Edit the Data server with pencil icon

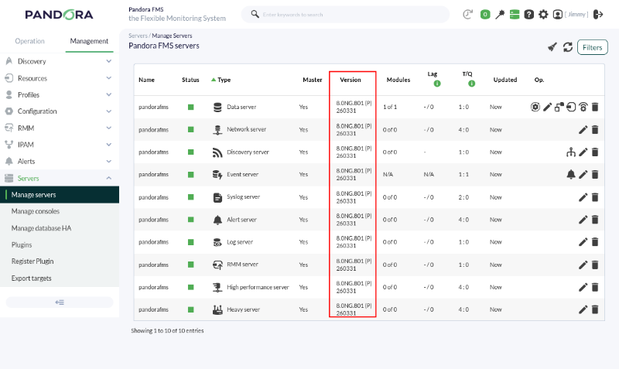point(547,107)
